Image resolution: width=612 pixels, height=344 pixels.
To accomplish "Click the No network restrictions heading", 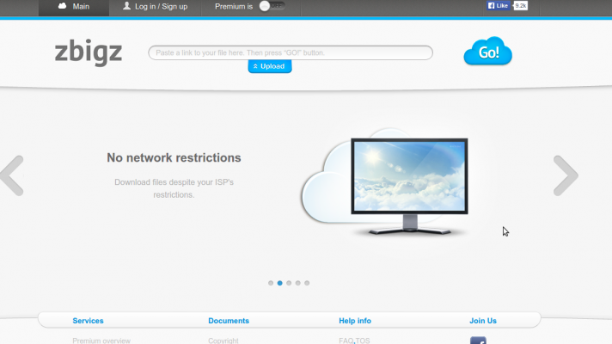I will tap(174, 157).
